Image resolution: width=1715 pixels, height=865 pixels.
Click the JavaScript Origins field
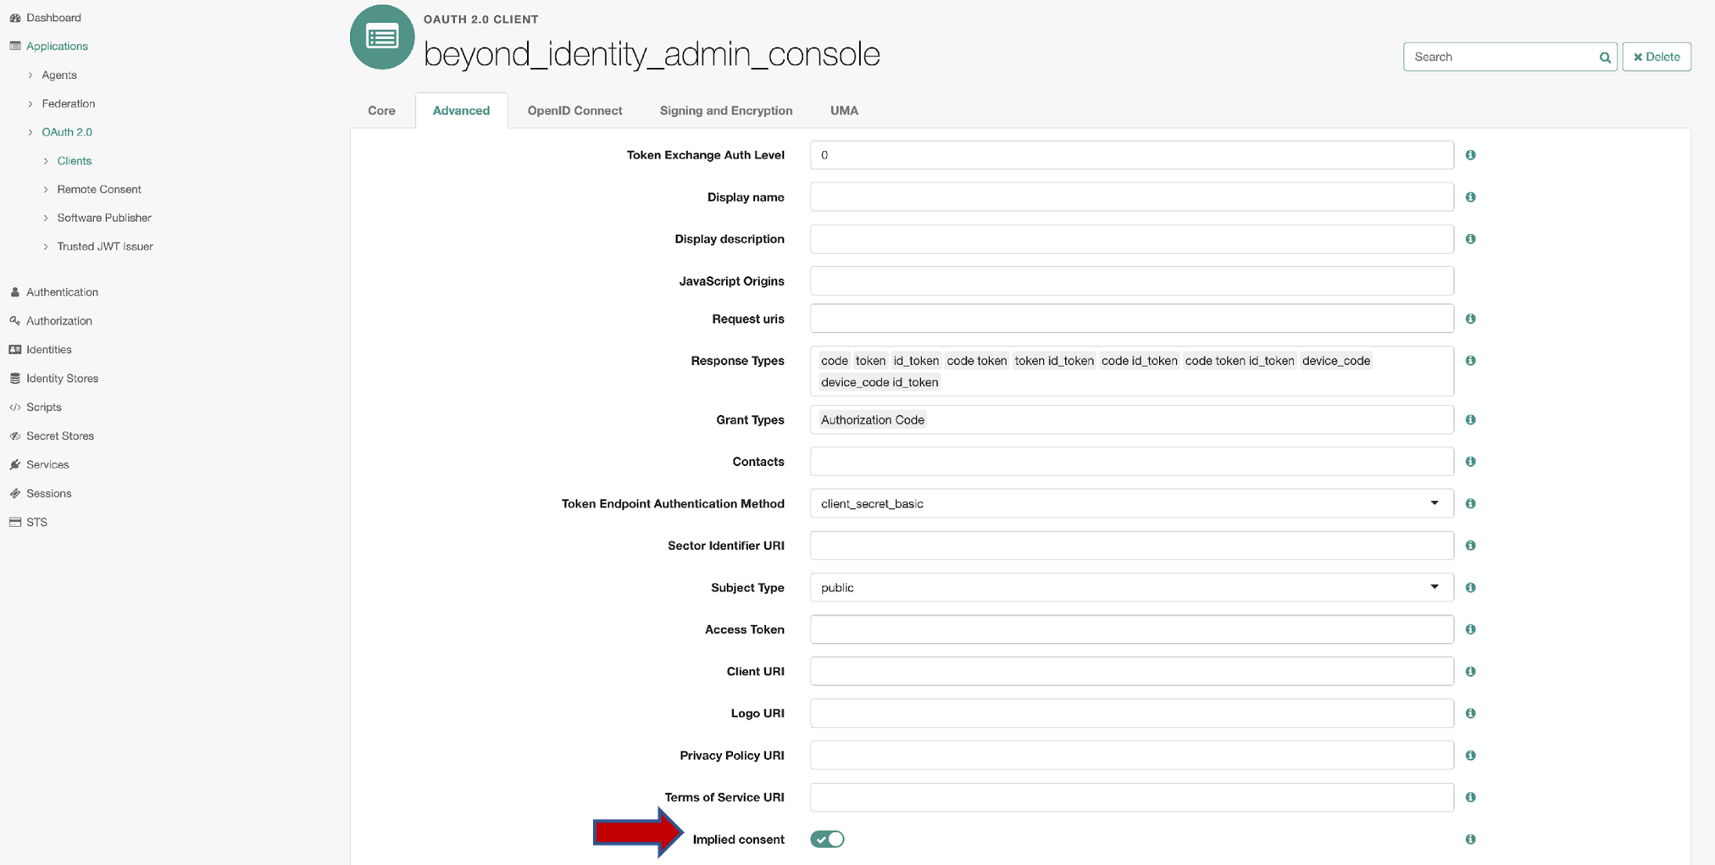tap(1131, 281)
